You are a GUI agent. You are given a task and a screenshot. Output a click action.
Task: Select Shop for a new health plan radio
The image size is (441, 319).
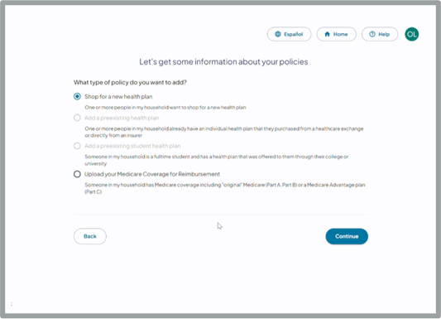pos(77,97)
